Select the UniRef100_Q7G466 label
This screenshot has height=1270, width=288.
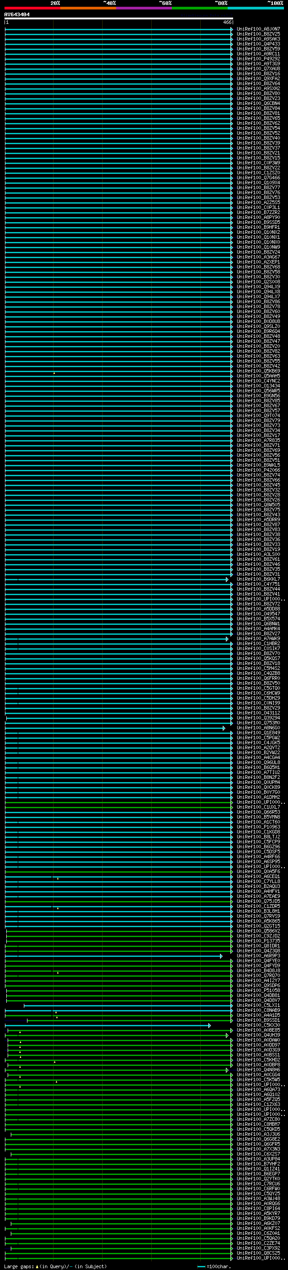(x=258, y=178)
